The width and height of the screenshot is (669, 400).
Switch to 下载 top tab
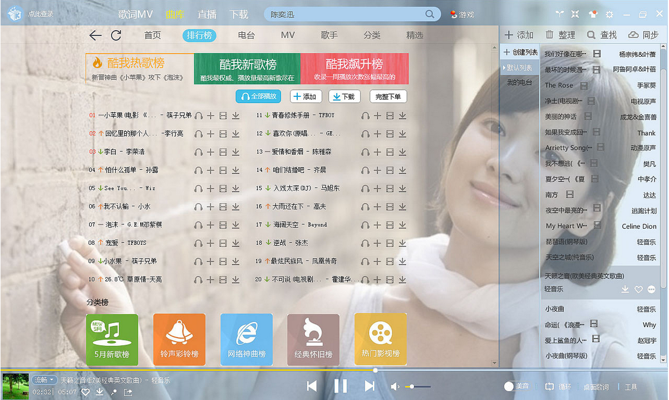pos(239,14)
